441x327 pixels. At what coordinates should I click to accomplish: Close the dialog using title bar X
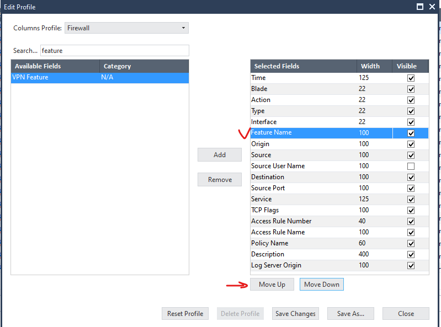click(432, 7)
